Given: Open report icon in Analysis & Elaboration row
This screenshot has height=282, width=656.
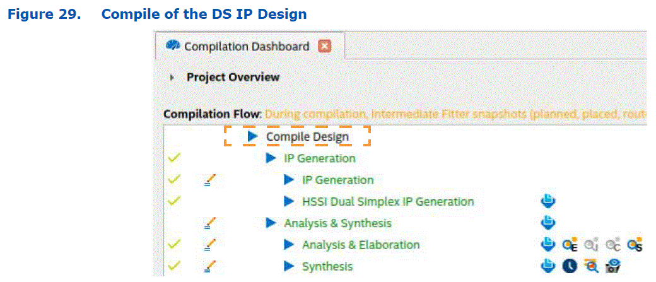Looking at the screenshot, I should pyautogui.click(x=548, y=245).
